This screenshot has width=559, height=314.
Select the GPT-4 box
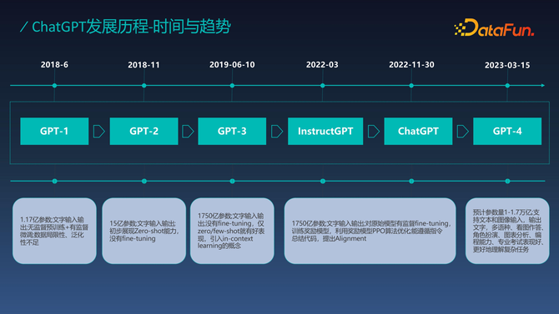(507, 131)
